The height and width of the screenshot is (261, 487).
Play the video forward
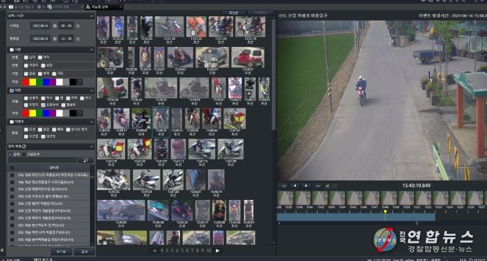pyautogui.click(x=306, y=186)
